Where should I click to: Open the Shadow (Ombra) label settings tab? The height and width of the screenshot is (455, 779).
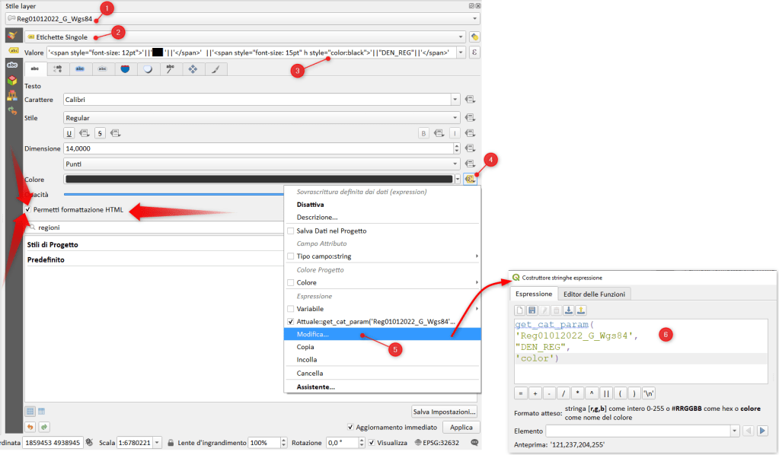(x=148, y=69)
